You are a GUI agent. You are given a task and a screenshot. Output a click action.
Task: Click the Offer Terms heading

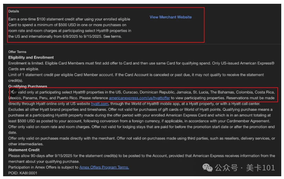17,52
